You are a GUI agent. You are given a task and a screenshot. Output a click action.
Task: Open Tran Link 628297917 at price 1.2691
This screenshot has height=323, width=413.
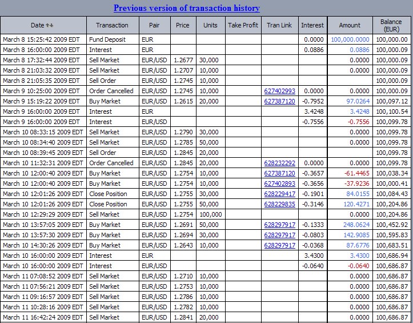tap(279, 225)
